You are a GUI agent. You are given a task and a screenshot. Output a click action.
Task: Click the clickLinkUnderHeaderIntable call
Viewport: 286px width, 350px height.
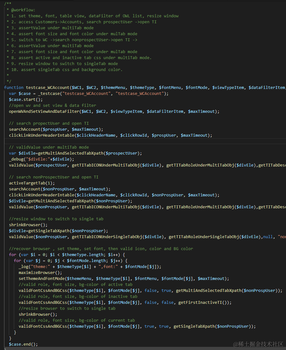click(41, 135)
